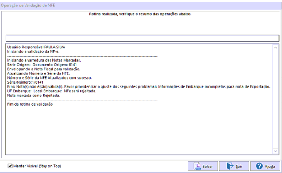This screenshot has width=282, height=173.
Task: Click 'Atualizando Número e Série da NFE.' line
Action: (38, 73)
